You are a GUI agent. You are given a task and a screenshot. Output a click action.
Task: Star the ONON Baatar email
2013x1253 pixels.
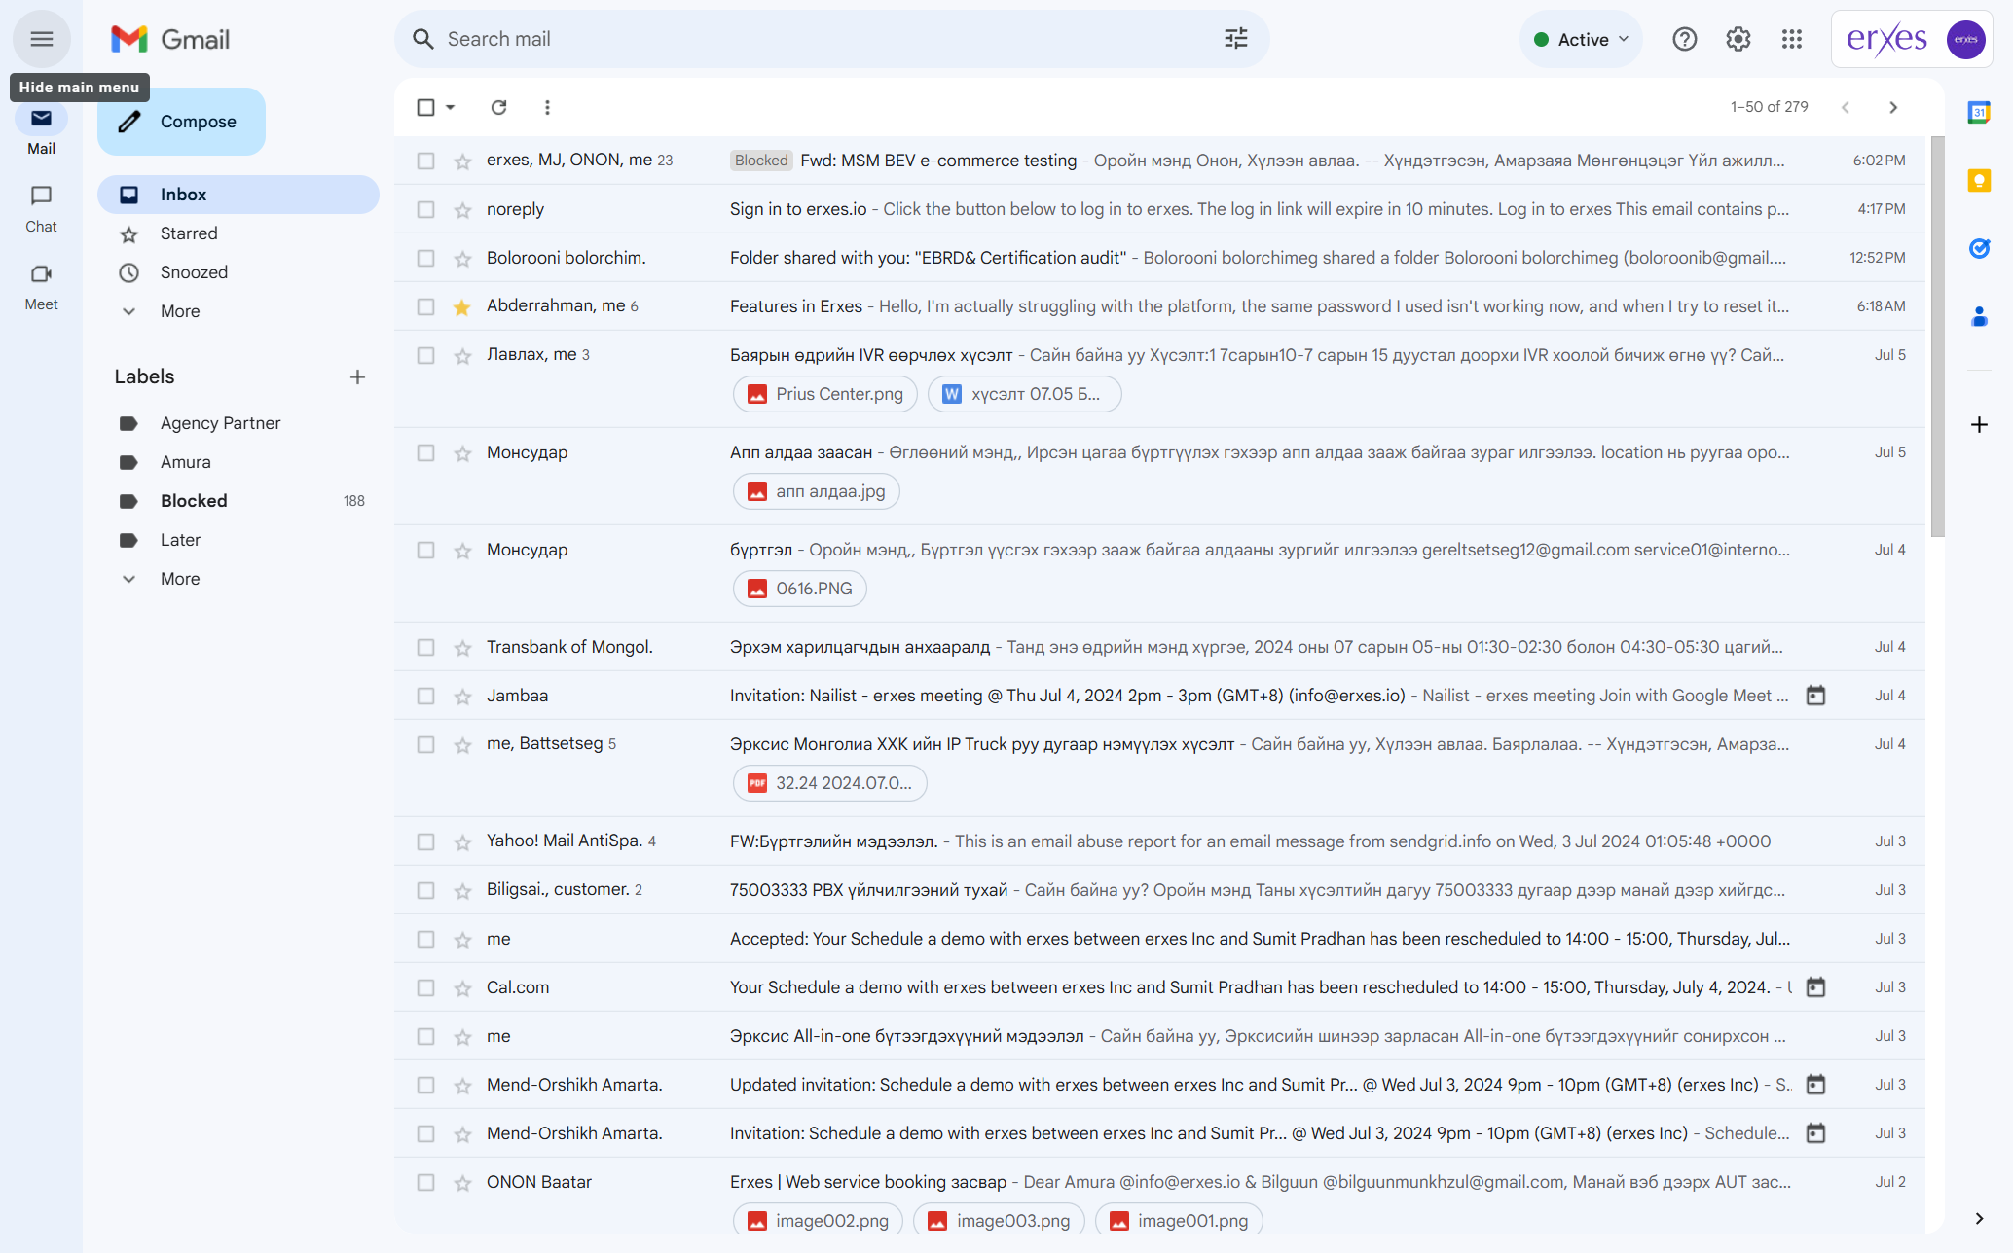click(462, 1182)
